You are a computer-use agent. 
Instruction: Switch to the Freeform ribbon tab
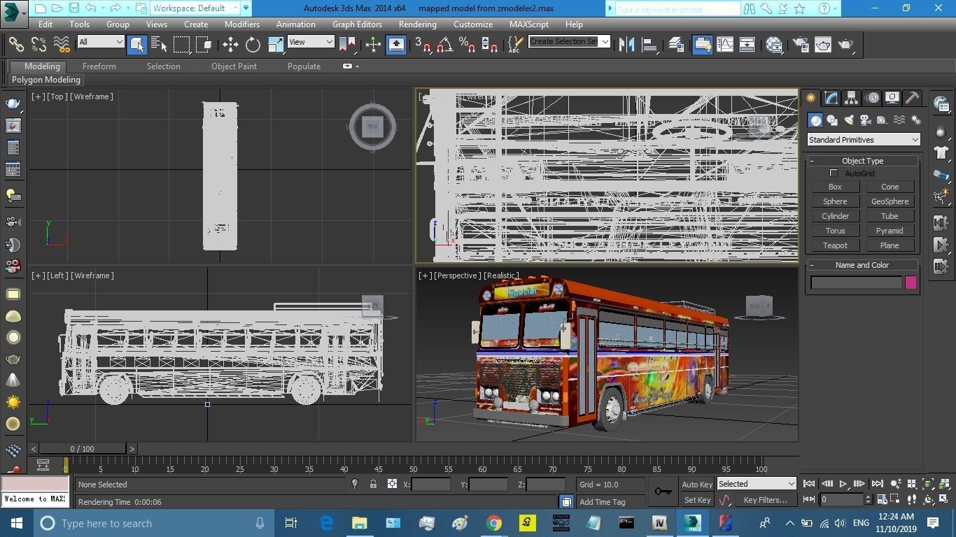99,66
